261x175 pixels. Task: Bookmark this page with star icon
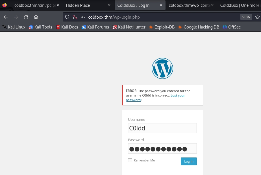[257, 17]
